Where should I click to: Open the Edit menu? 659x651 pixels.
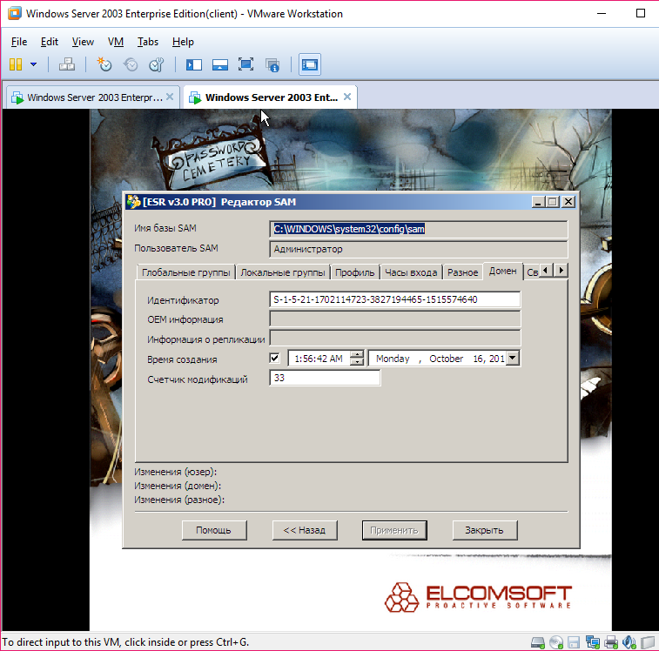49,42
